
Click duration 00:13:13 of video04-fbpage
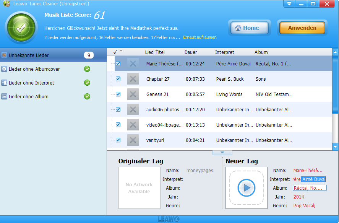(x=195, y=125)
